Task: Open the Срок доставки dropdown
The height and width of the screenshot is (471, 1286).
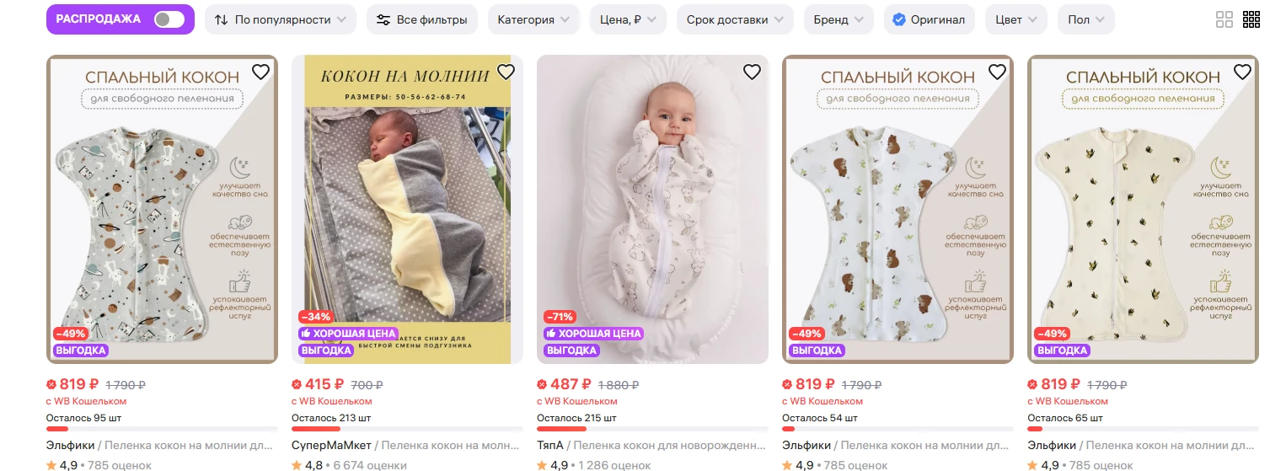Action: click(734, 19)
